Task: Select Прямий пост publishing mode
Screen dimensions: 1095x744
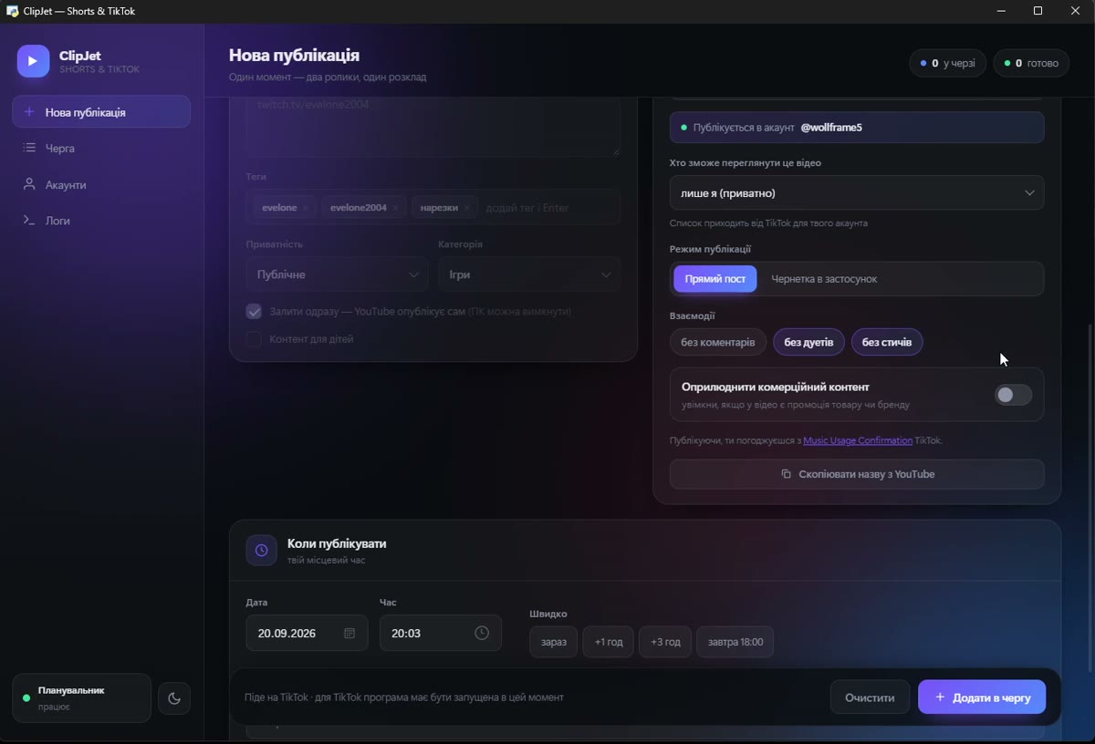Action: pyautogui.click(x=715, y=279)
